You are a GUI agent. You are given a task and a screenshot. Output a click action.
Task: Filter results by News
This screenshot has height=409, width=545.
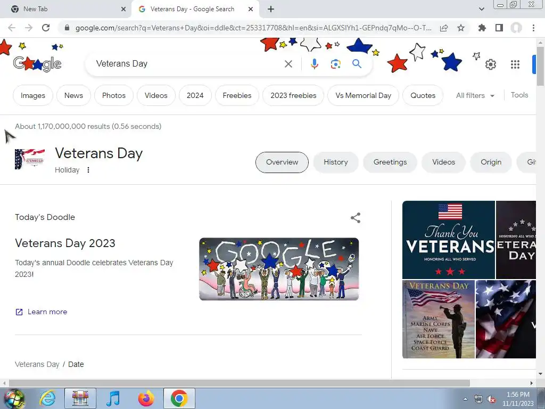tap(73, 95)
